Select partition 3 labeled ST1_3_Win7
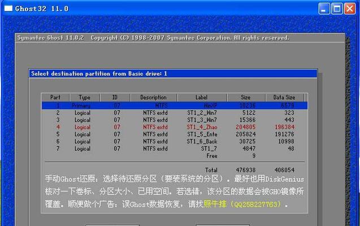The image size is (360, 226). [x=175, y=120]
